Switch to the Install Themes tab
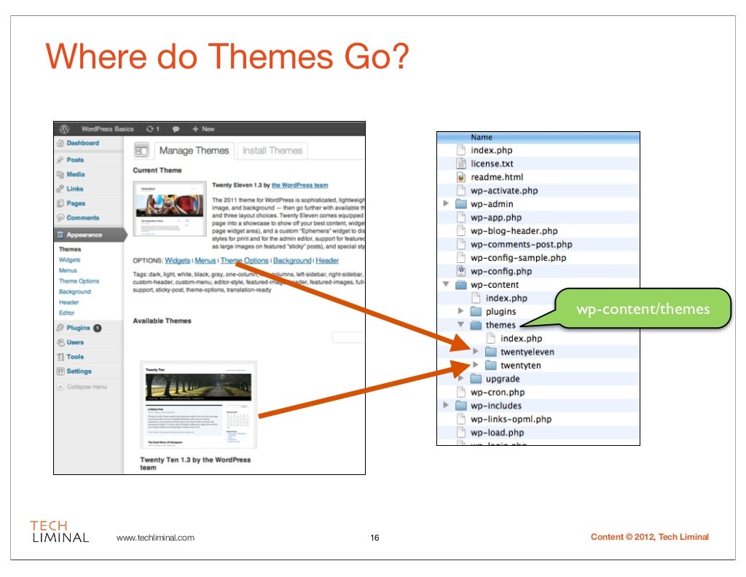This screenshot has width=746, height=577. [x=272, y=150]
